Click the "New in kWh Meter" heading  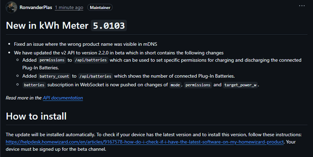[47, 26]
